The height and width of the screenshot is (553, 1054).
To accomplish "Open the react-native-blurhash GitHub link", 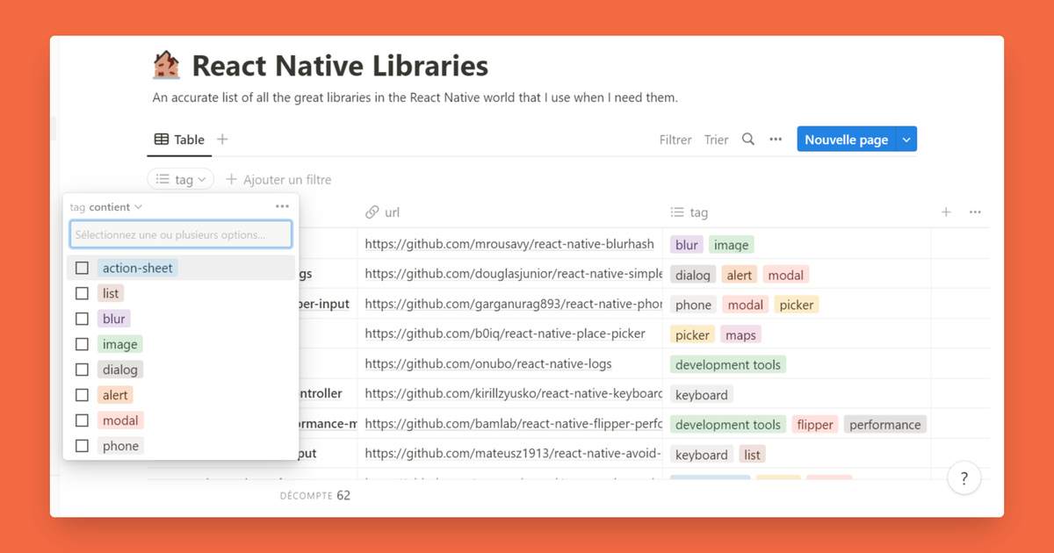I will (x=509, y=244).
